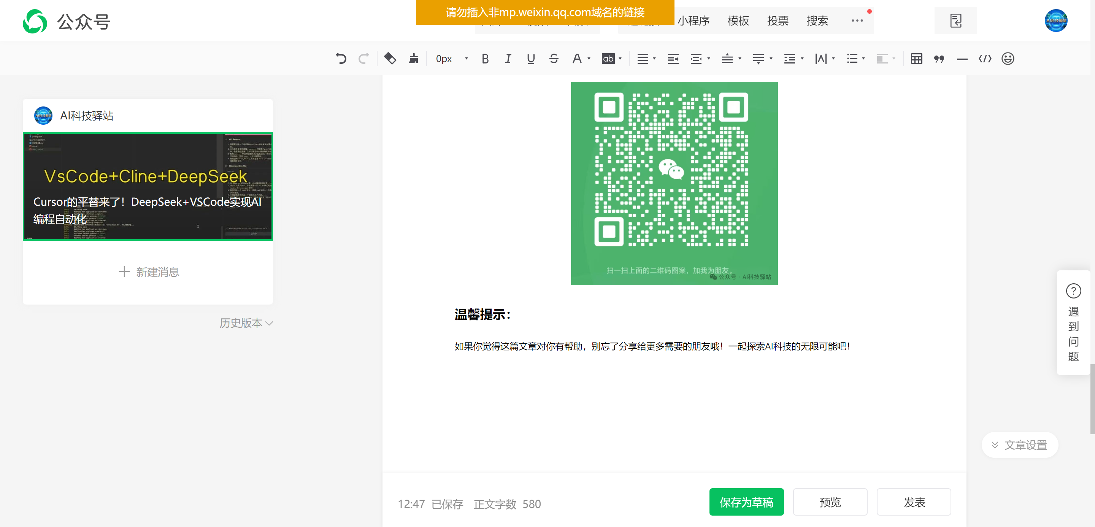This screenshot has height=527, width=1095.
Task: Toggle underline formatting
Action: 531,59
